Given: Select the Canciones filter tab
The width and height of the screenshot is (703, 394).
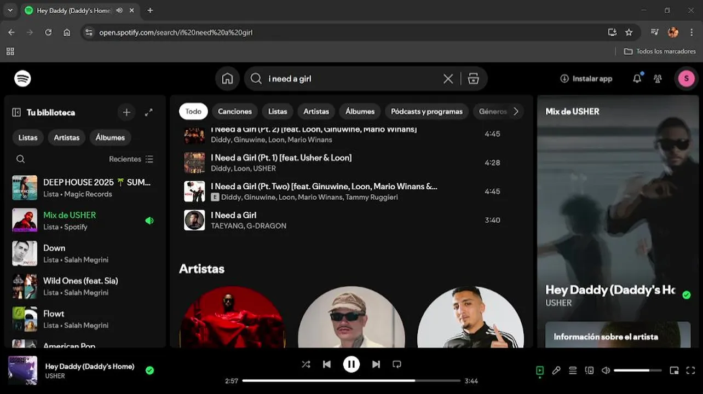Looking at the screenshot, I should tap(235, 111).
